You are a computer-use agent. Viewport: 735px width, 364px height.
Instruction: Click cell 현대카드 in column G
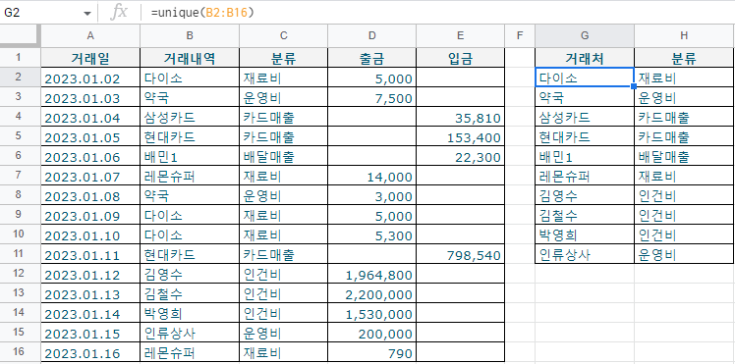click(x=585, y=136)
